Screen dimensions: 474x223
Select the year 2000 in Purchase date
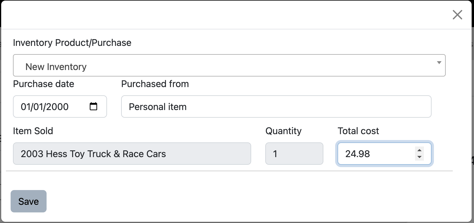[57, 107]
